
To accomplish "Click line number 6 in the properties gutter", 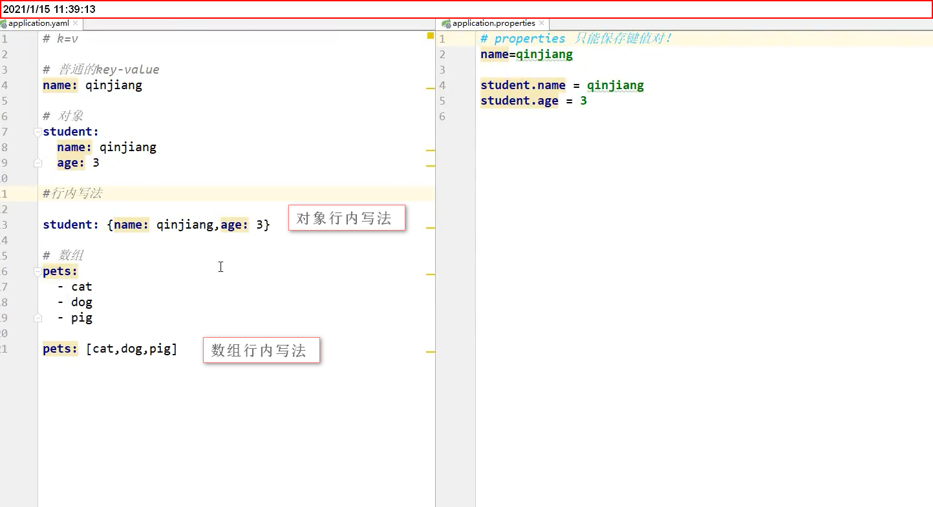I will tap(442, 116).
